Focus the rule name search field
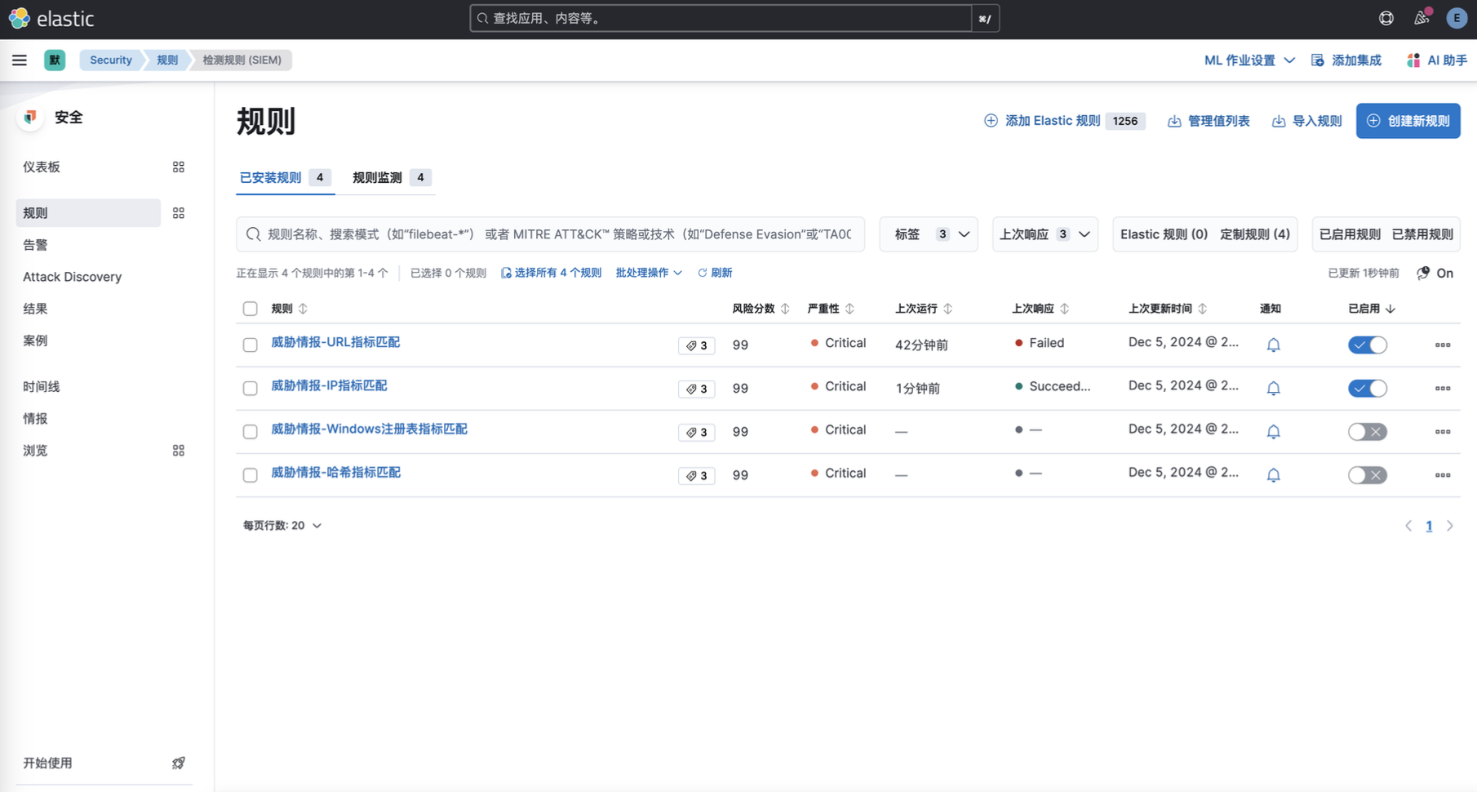 click(550, 234)
